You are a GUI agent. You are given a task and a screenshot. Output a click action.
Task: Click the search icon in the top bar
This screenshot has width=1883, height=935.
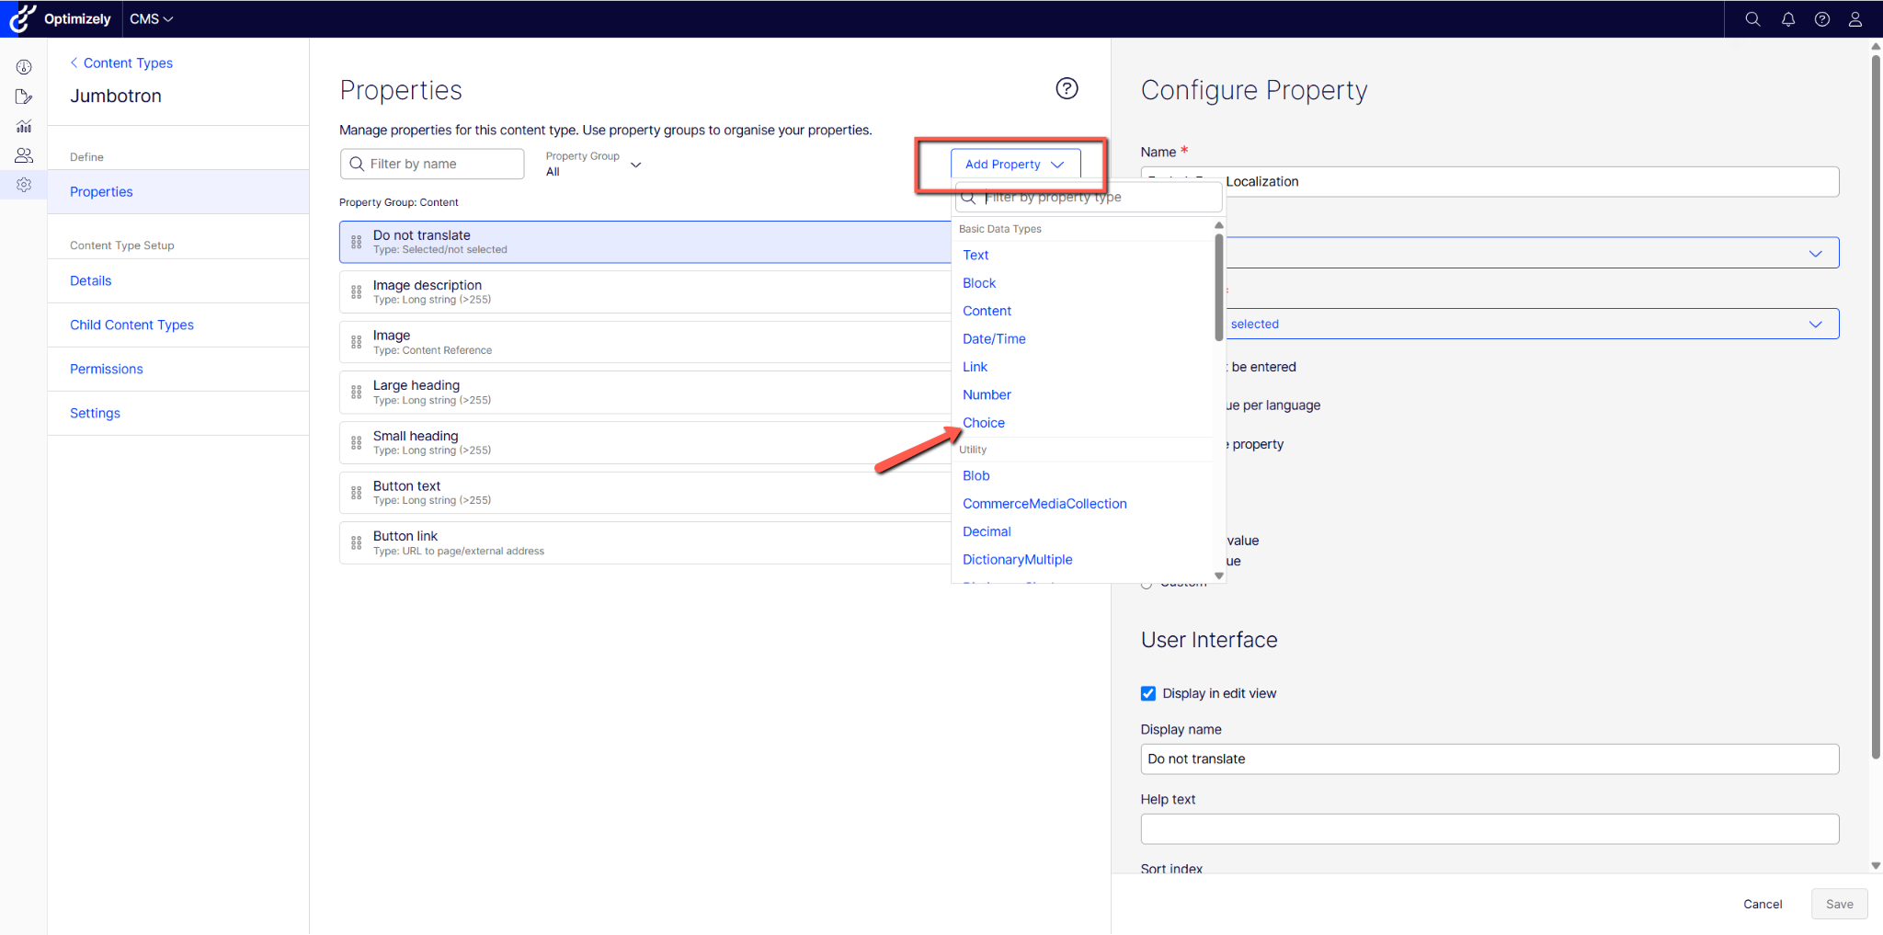click(1752, 19)
